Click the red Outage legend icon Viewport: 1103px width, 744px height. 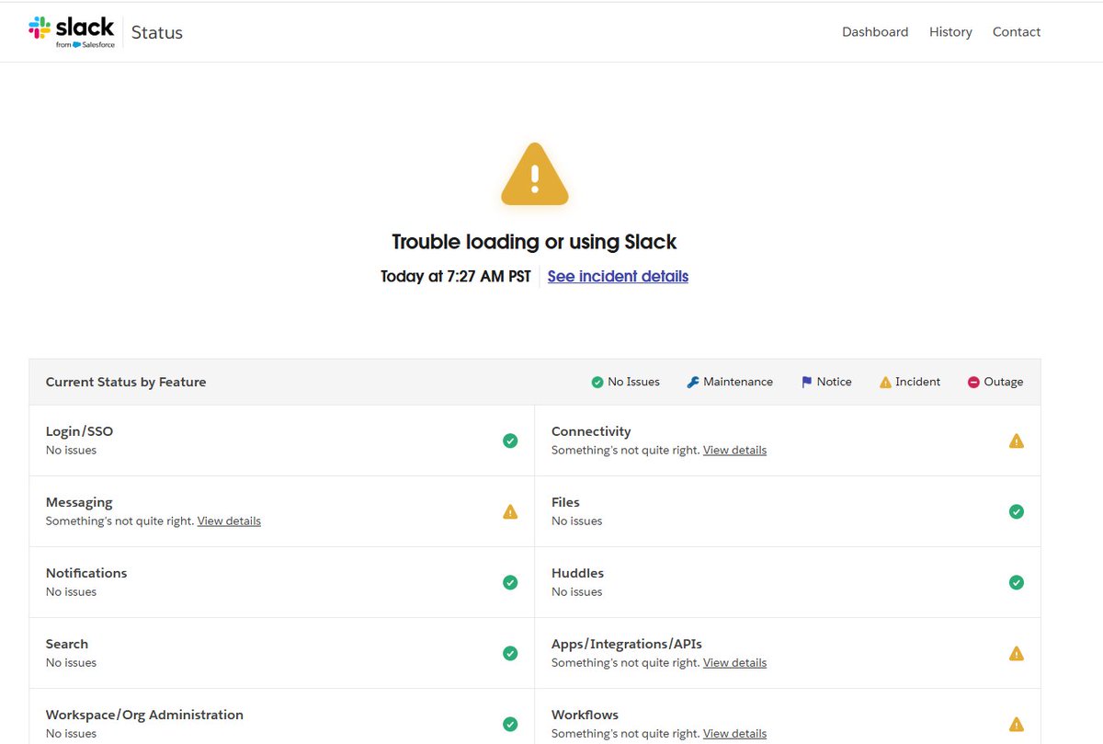point(973,382)
